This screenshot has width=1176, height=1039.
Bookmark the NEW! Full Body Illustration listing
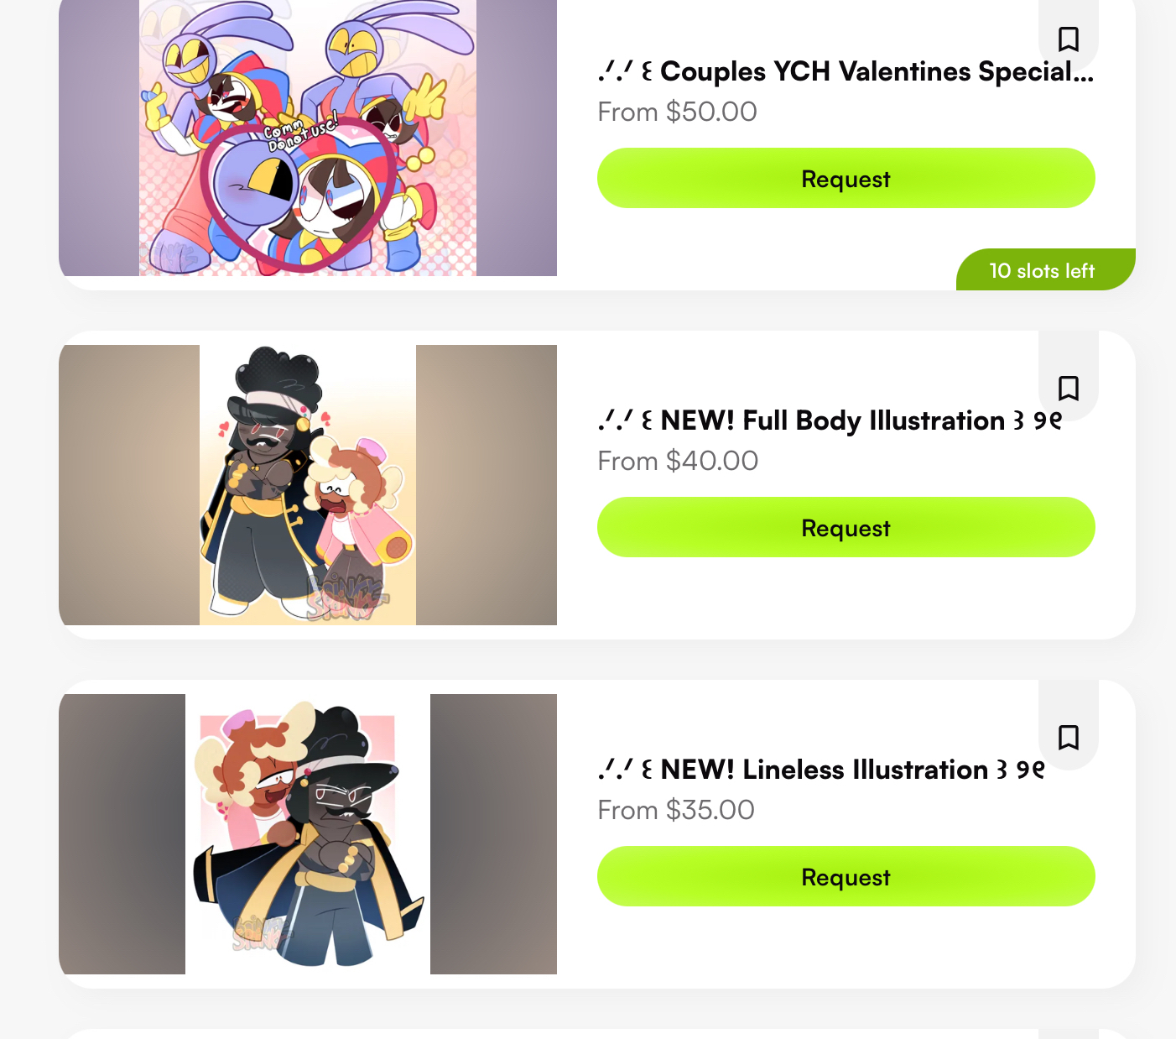(1068, 388)
